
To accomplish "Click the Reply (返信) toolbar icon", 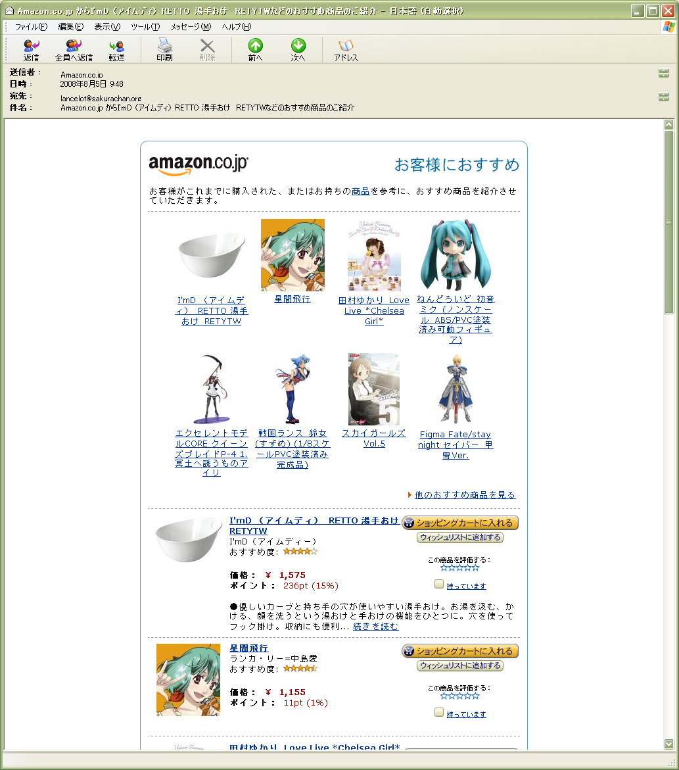I will click(x=31, y=49).
